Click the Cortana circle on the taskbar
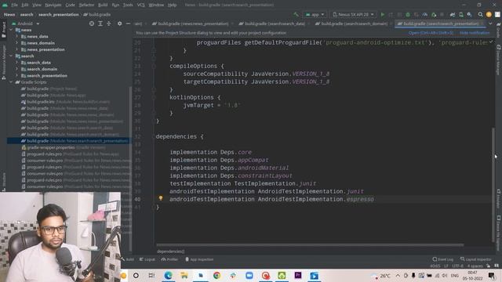The height and width of the screenshot is (282, 502). pos(136,275)
